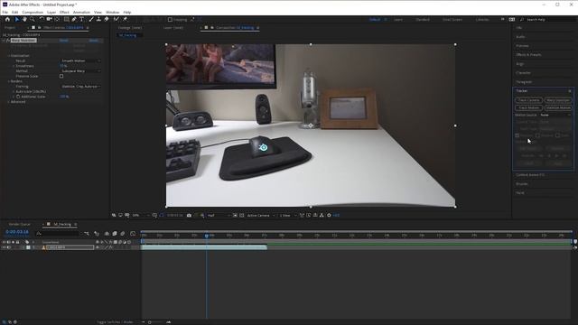Click the Warp Stabilizer button in Tracker
578x325 pixels.
[558, 100]
